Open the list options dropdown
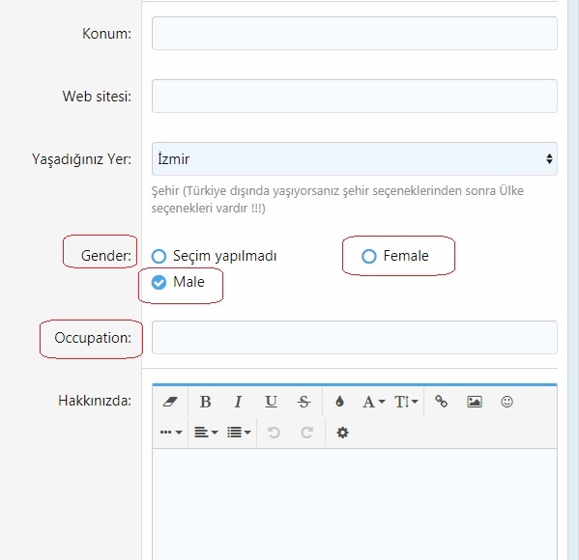This screenshot has width=579, height=560. [x=239, y=432]
